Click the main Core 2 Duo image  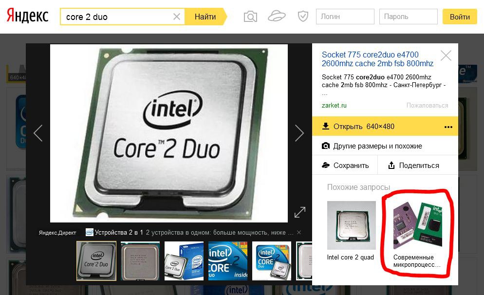click(169, 133)
